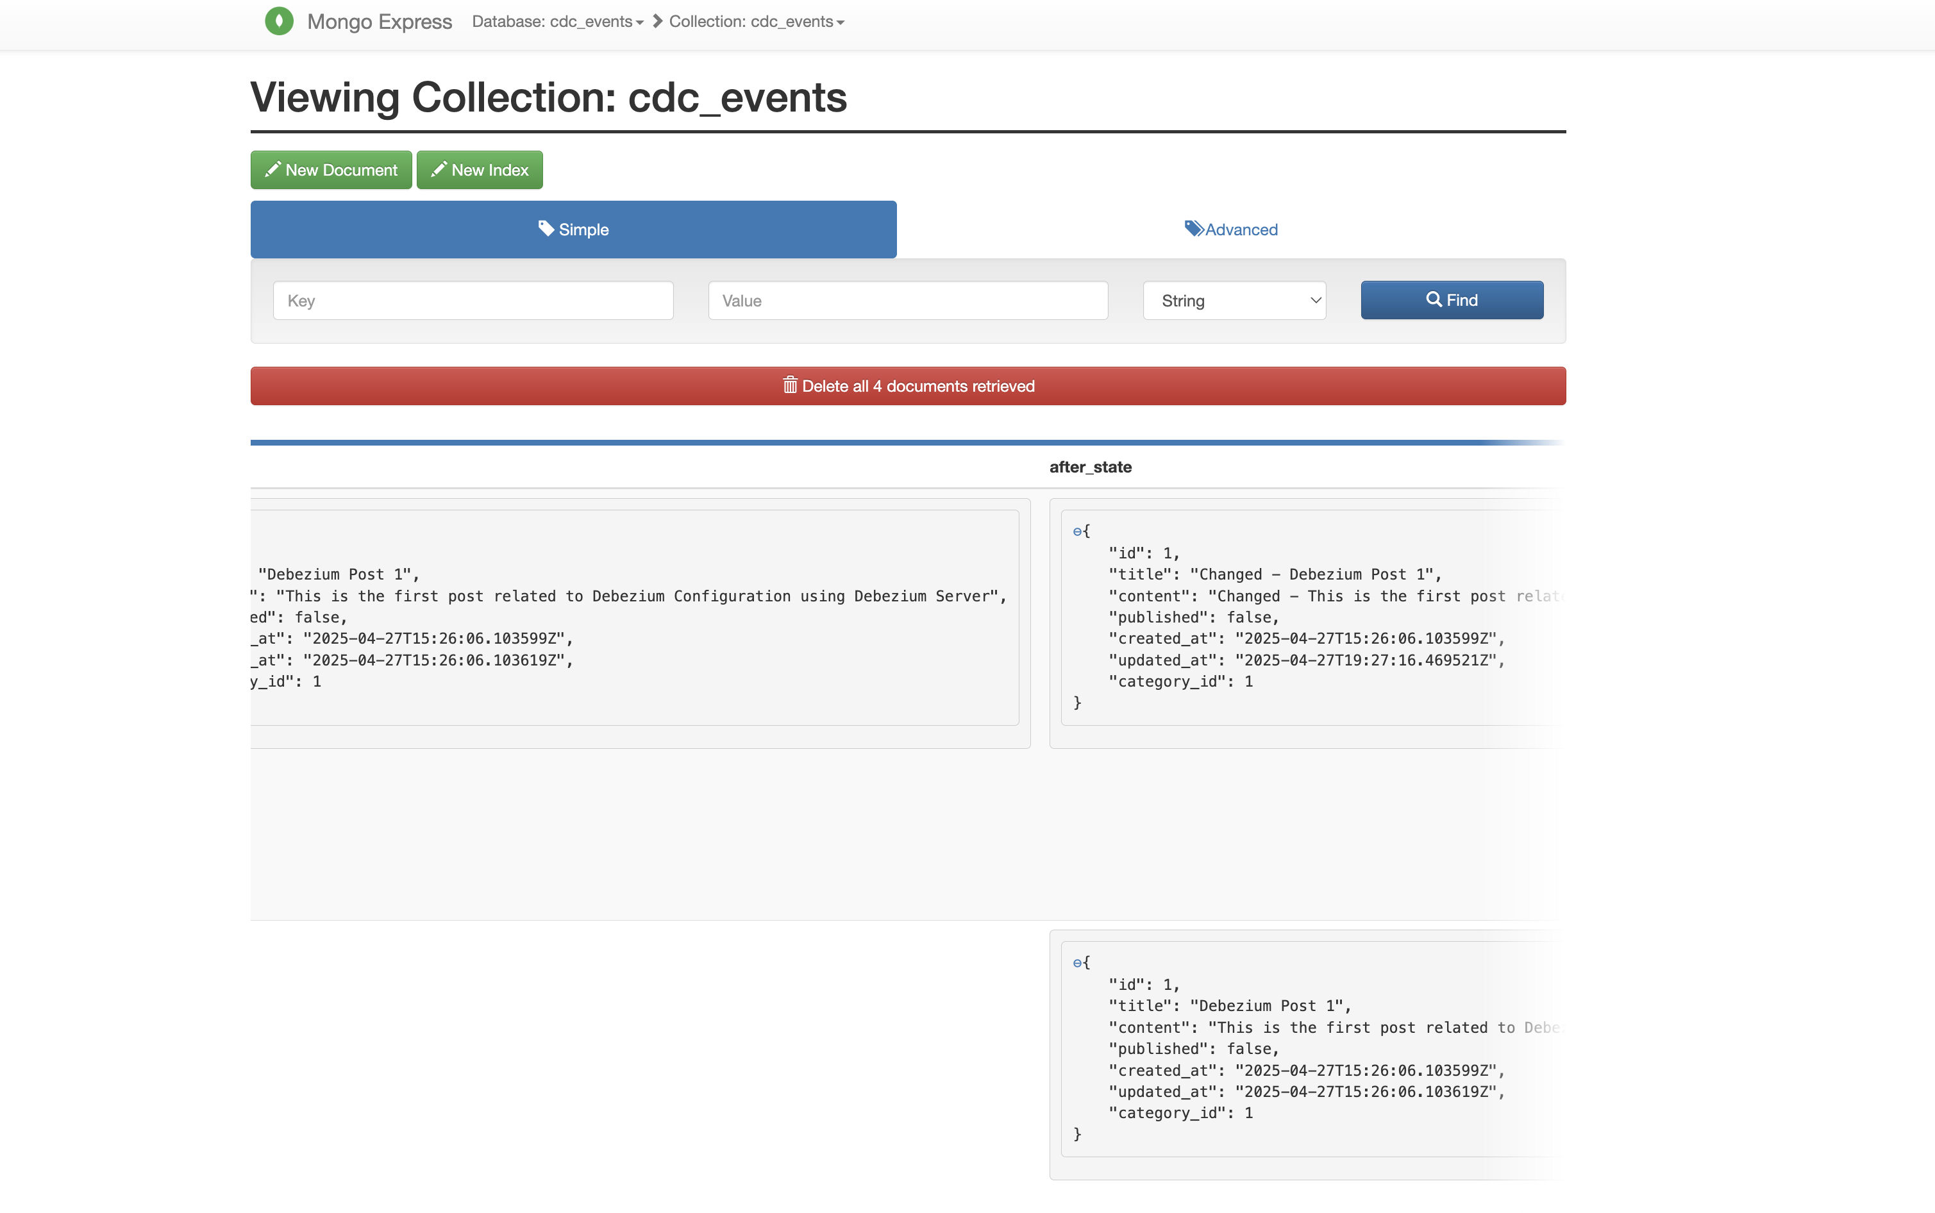The width and height of the screenshot is (1935, 1213).
Task: Click the Find button
Action: (x=1452, y=300)
